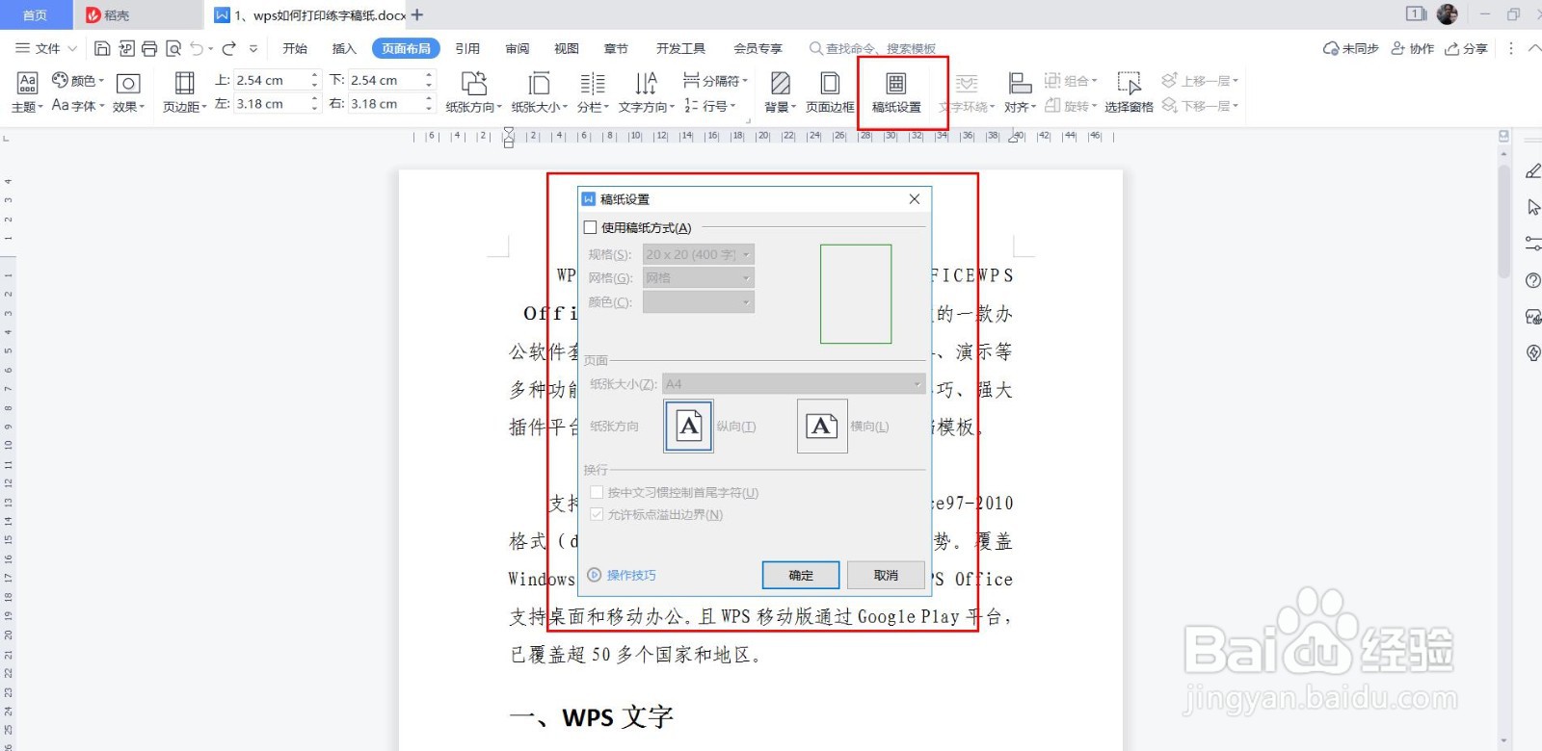The height and width of the screenshot is (751, 1542).
Task: Click the 分享 share button
Action: pos(1466,48)
